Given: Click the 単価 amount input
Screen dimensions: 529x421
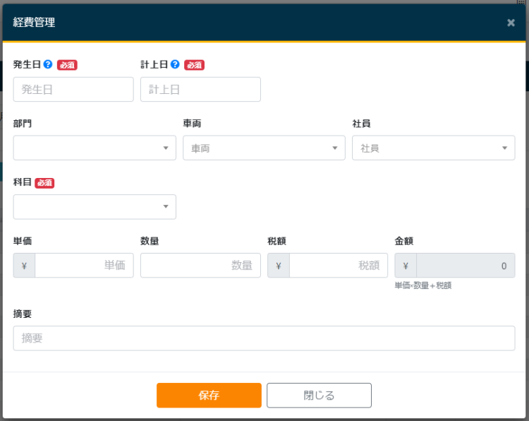Looking at the screenshot, I should pos(84,266).
